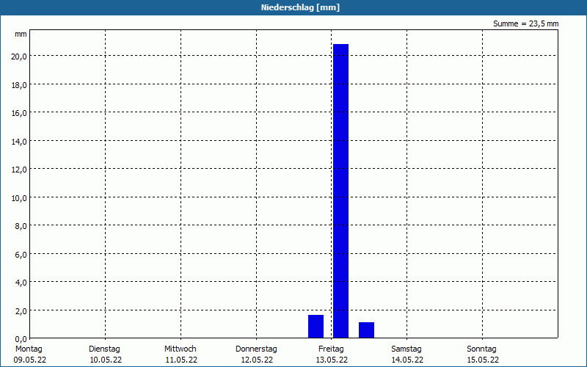Click the '8,0' y-axis value

(21, 226)
